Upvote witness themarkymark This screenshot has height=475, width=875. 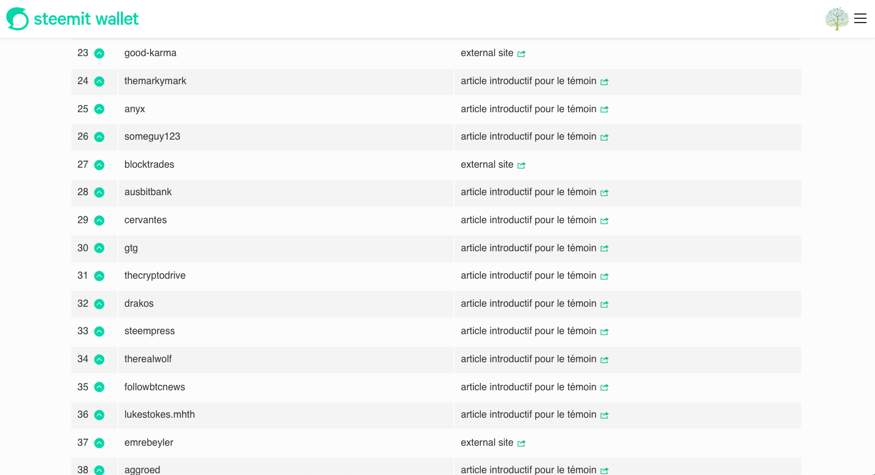(99, 81)
